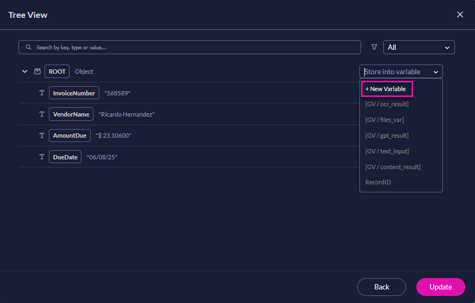Screen dimensions: 475x303
Task: Go Back to previous step
Action: (x=381, y=287)
